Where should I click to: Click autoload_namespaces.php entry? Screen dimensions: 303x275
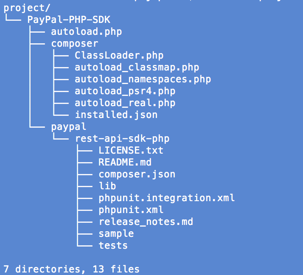tap(143, 79)
